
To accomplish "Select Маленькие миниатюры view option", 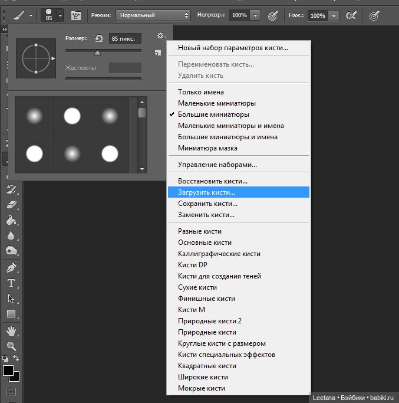I will coord(239,103).
